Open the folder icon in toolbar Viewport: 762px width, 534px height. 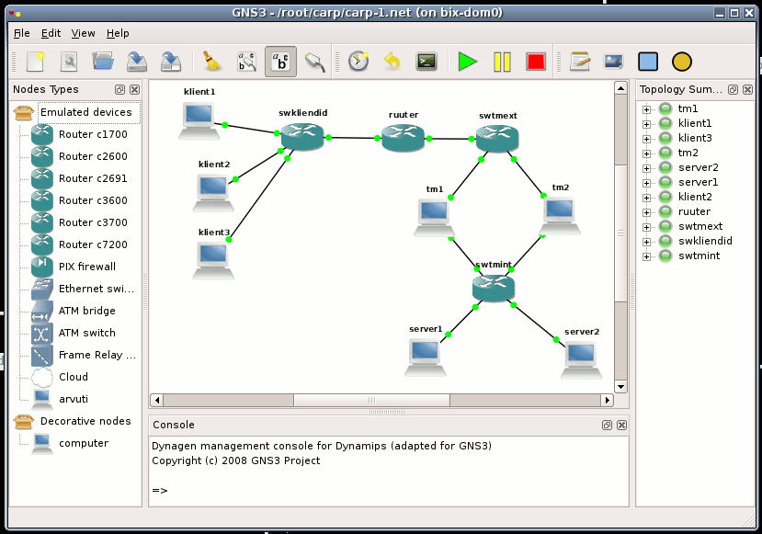(x=103, y=62)
